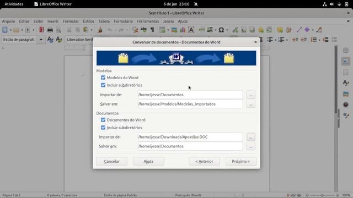
Task: Click the Insert Table icon
Action: pos(162,30)
